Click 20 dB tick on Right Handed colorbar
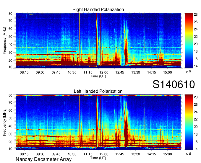 click(196, 44)
